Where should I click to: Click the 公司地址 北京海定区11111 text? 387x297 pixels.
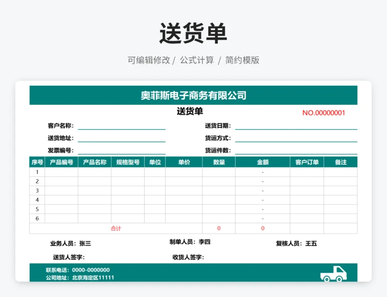pos(80,278)
